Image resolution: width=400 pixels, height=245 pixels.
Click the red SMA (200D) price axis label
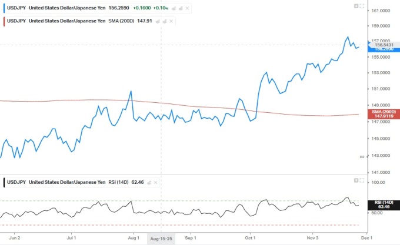click(x=384, y=113)
